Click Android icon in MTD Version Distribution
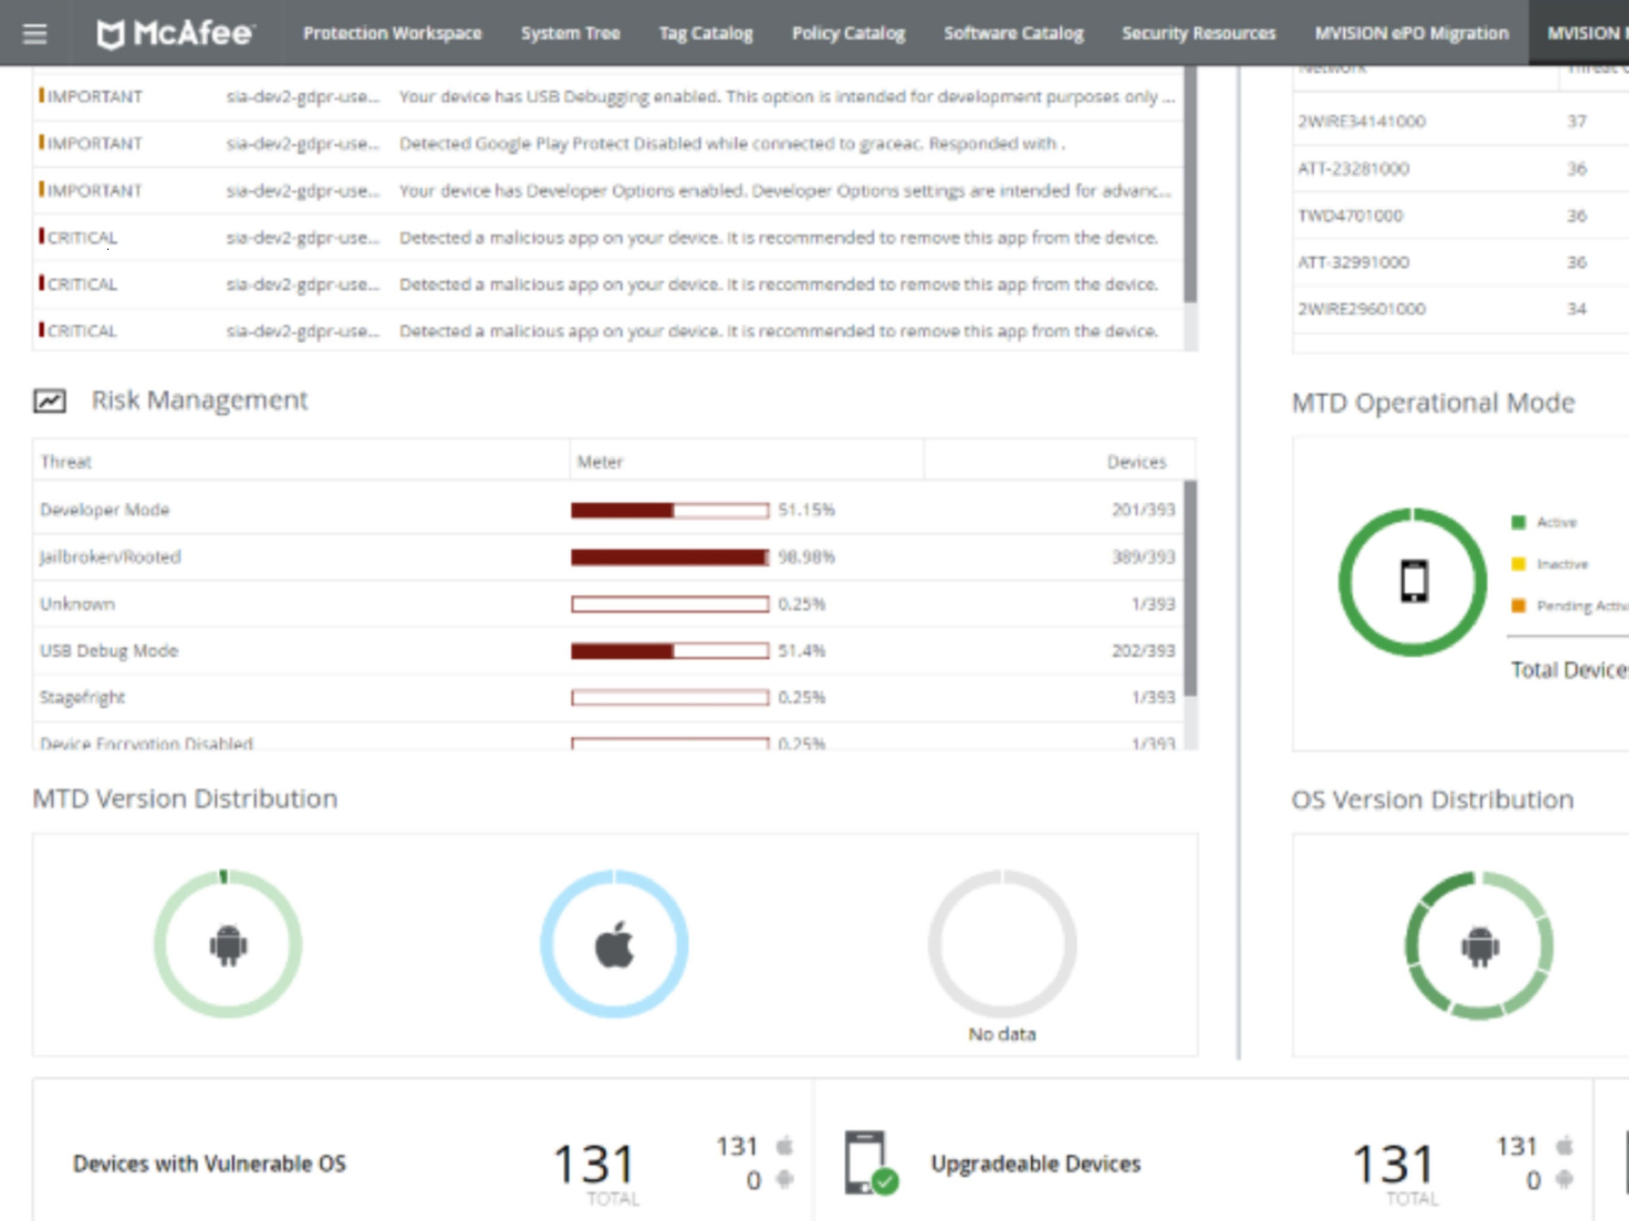1629x1221 pixels. pyautogui.click(x=228, y=945)
